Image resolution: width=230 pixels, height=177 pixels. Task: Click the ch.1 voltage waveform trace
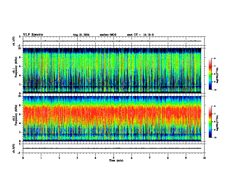point(112,41)
